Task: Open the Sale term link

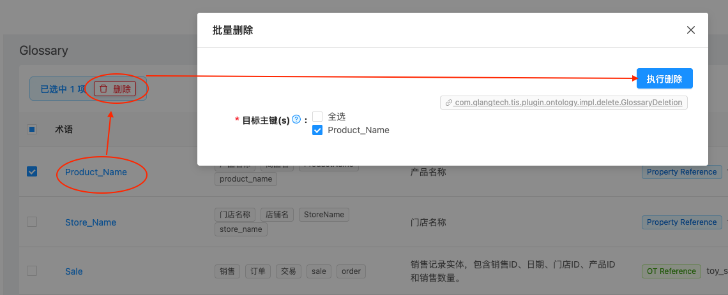Action: (x=74, y=271)
